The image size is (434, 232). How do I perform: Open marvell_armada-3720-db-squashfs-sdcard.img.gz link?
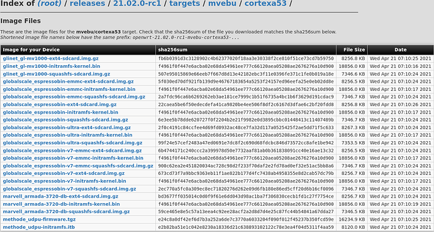66,211
